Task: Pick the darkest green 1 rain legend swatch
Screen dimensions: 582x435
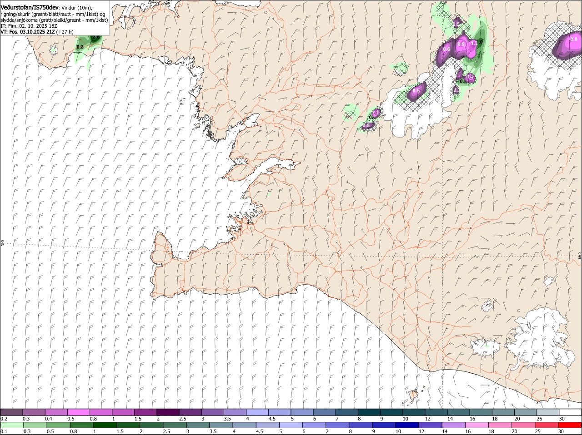Action: [x=104, y=425]
